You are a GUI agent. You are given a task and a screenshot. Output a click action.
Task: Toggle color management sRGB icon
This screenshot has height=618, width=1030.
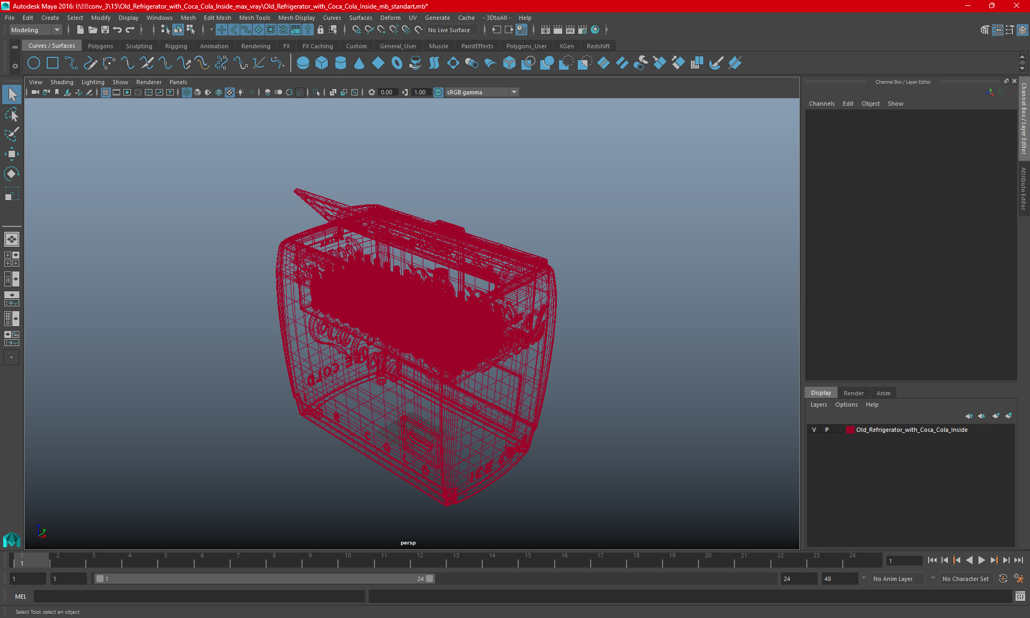tap(438, 92)
